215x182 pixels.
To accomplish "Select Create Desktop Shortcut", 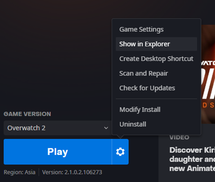I will [156, 59].
